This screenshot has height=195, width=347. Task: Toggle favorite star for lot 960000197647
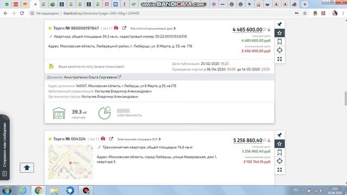[x=280, y=33]
